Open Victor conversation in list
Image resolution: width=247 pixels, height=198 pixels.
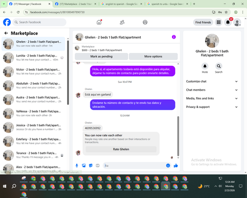coord(33,72)
